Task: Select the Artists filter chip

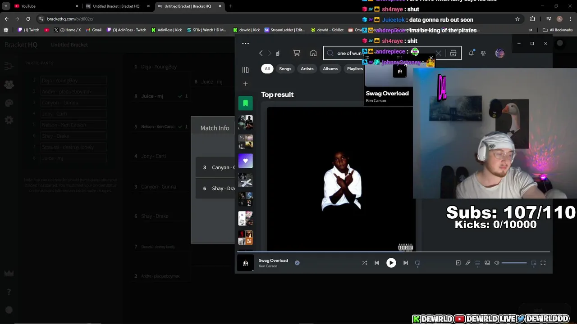Action: [x=307, y=69]
